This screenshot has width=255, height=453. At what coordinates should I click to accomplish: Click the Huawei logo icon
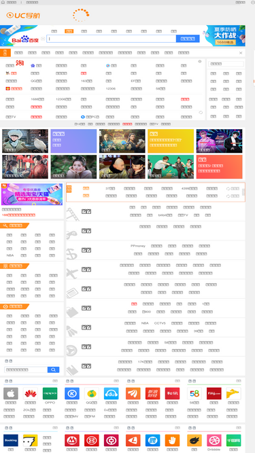point(31,393)
